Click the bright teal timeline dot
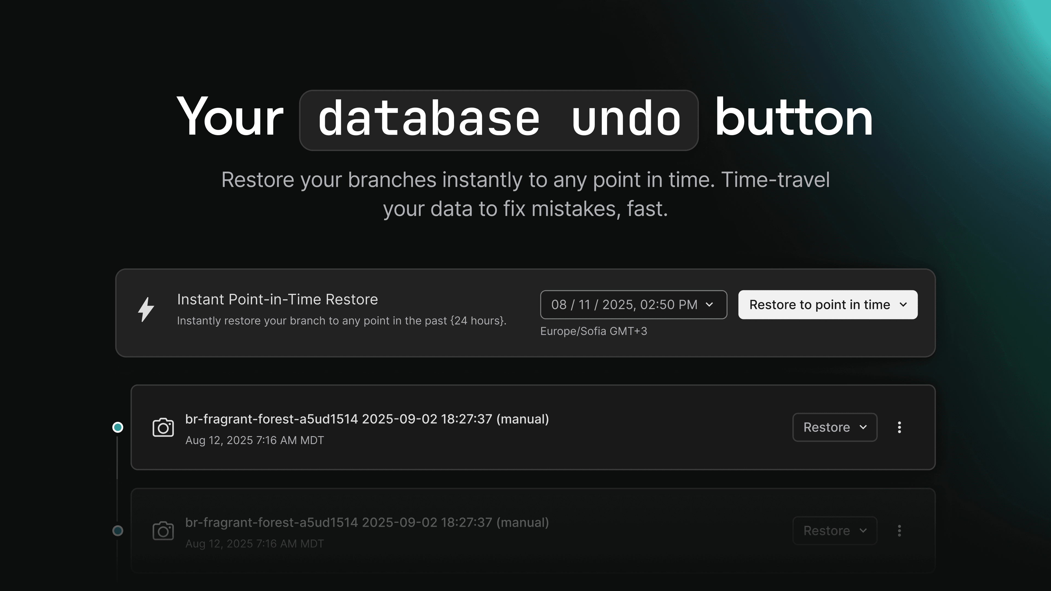 pos(118,427)
